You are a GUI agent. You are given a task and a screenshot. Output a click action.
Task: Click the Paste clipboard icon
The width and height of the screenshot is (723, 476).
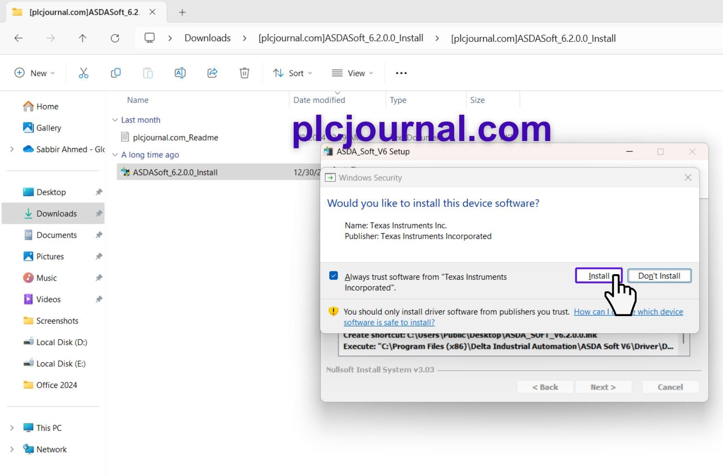click(x=148, y=73)
